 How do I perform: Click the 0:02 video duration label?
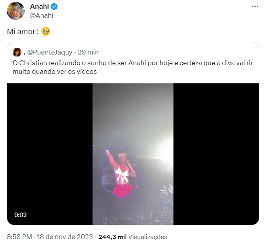pyautogui.click(x=21, y=215)
